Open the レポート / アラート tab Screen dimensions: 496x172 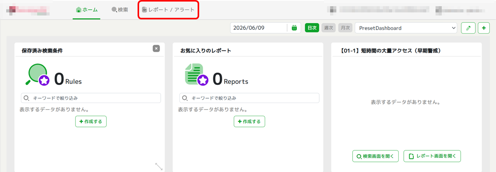tap(168, 10)
